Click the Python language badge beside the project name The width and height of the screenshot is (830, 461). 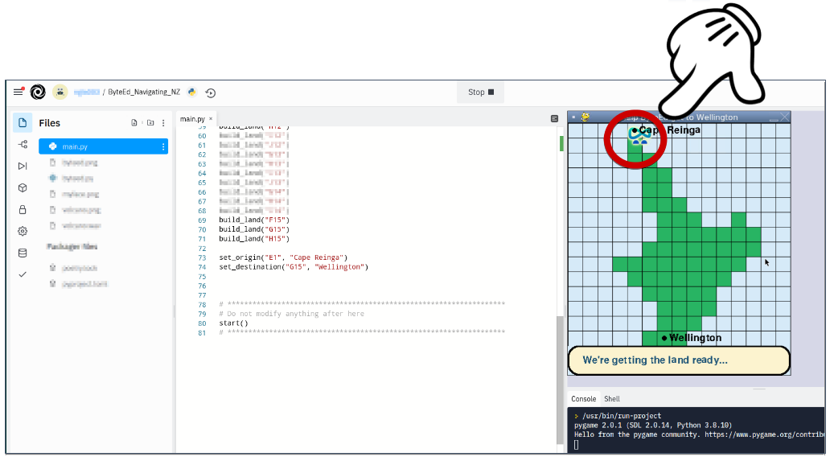(192, 92)
